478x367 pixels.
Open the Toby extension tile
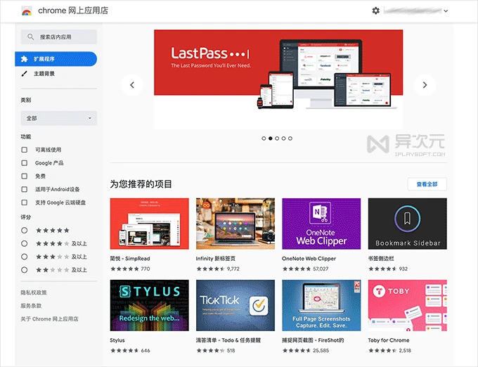point(408,305)
